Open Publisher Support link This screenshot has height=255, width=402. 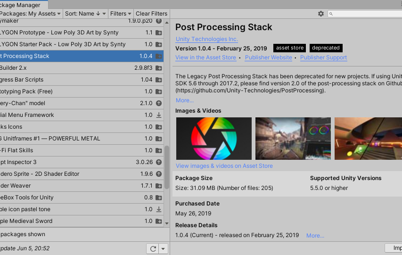pyautogui.click(x=324, y=58)
